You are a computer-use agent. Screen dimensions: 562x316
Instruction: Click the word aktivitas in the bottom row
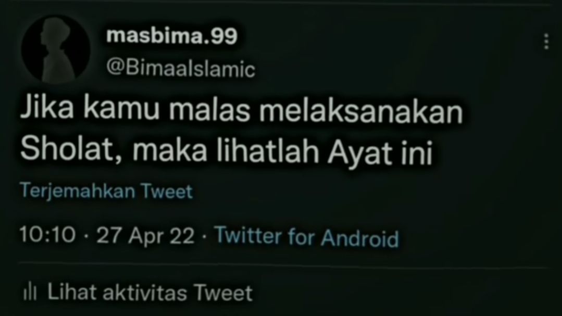tap(145, 293)
